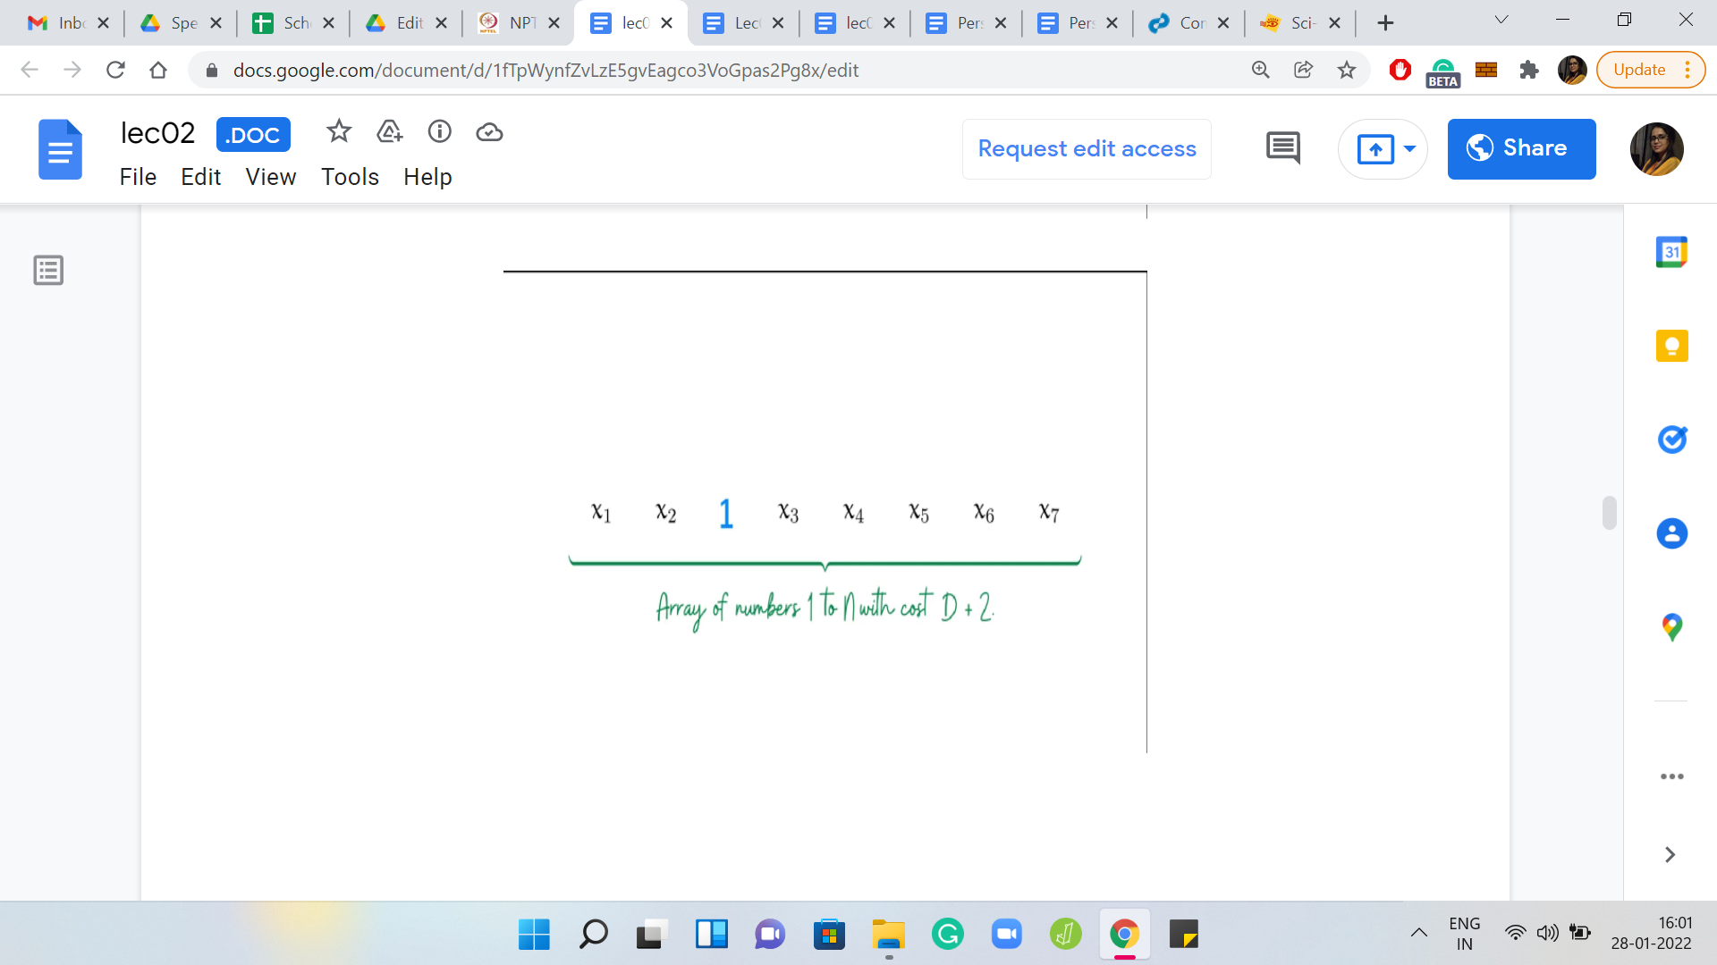This screenshot has width=1717, height=965.
Task: Open the comment history icon
Action: tap(1282, 148)
